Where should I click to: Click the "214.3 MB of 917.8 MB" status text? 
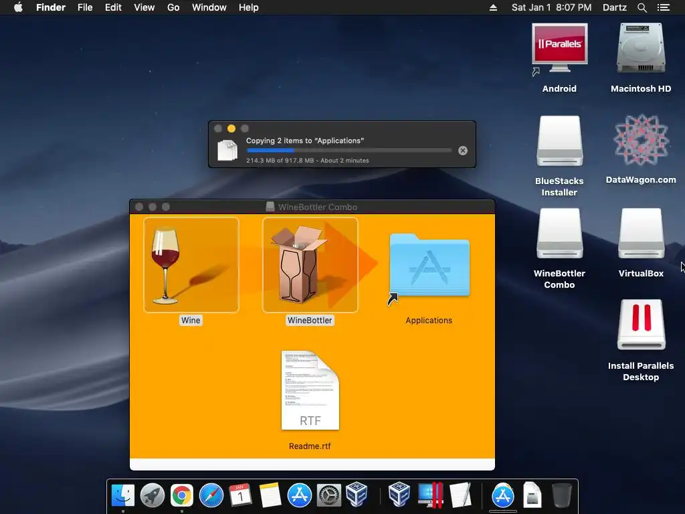tap(280, 161)
